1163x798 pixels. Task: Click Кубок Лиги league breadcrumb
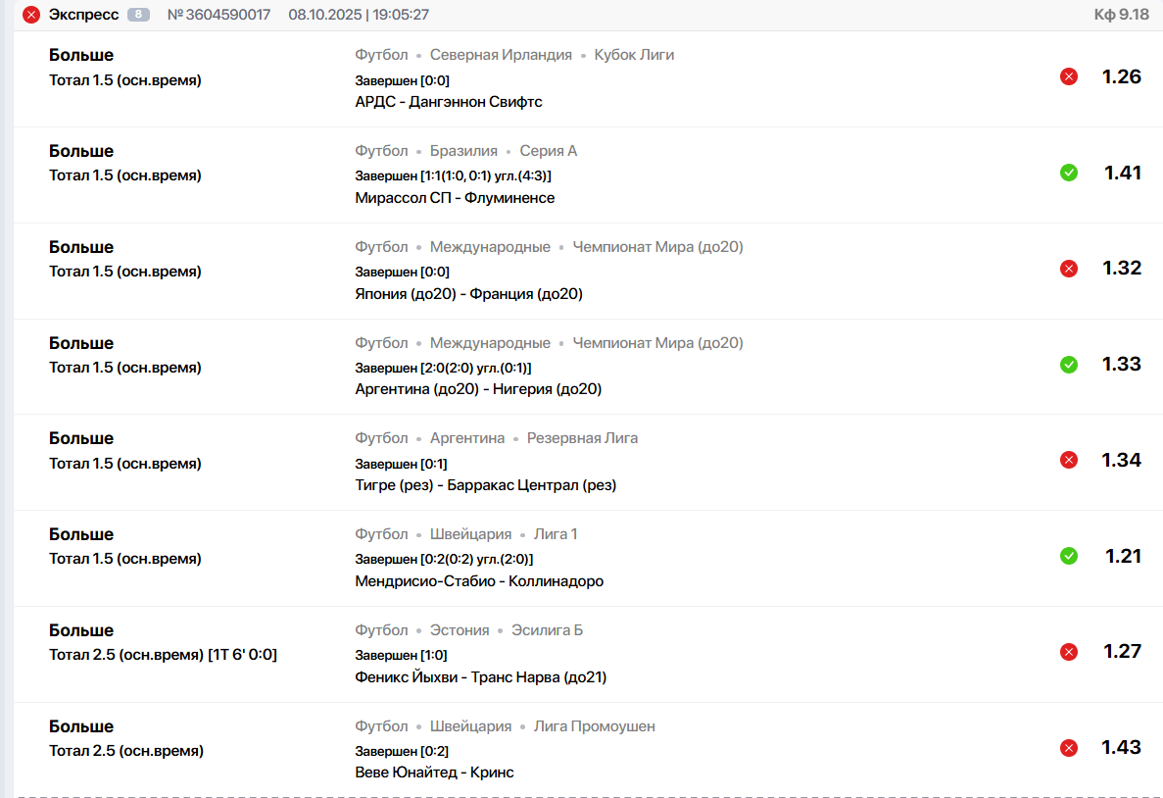tap(634, 55)
